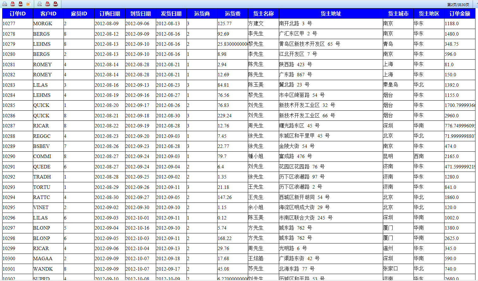The height and width of the screenshot is (281, 478).
Task: Click the dark red PDF print icon in the three-icon group
Action: coord(55,4)
